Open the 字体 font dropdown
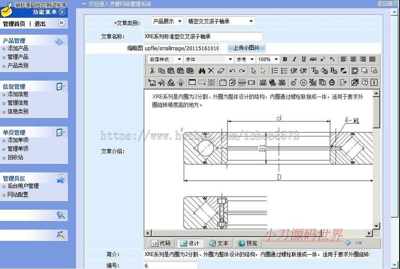 209,59
